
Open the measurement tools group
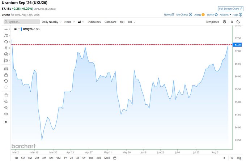[x=6, y=60]
